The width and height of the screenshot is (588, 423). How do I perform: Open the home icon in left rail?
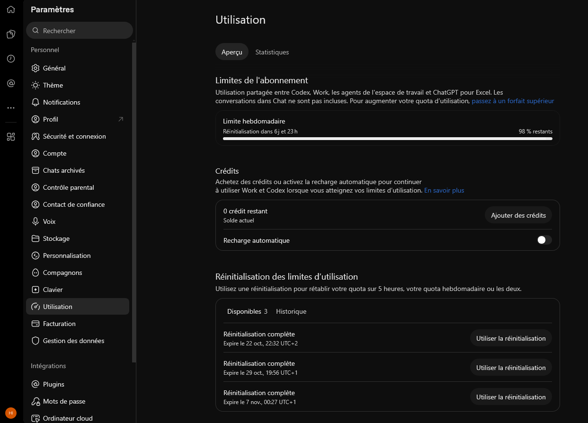(x=11, y=9)
